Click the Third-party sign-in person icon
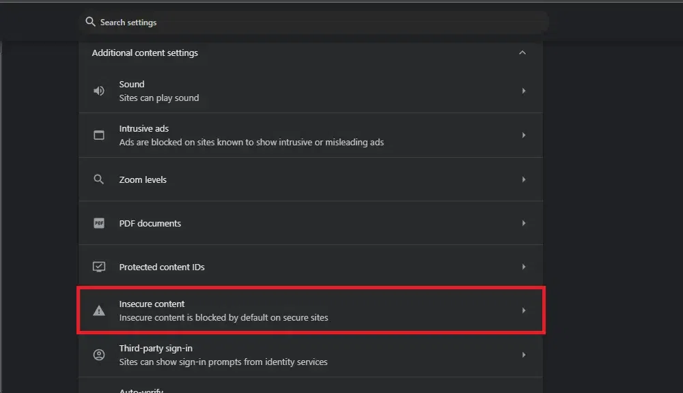Image resolution: width=683 pixels, height=393 pixels. pyautogui.click(x=99, y=355)
